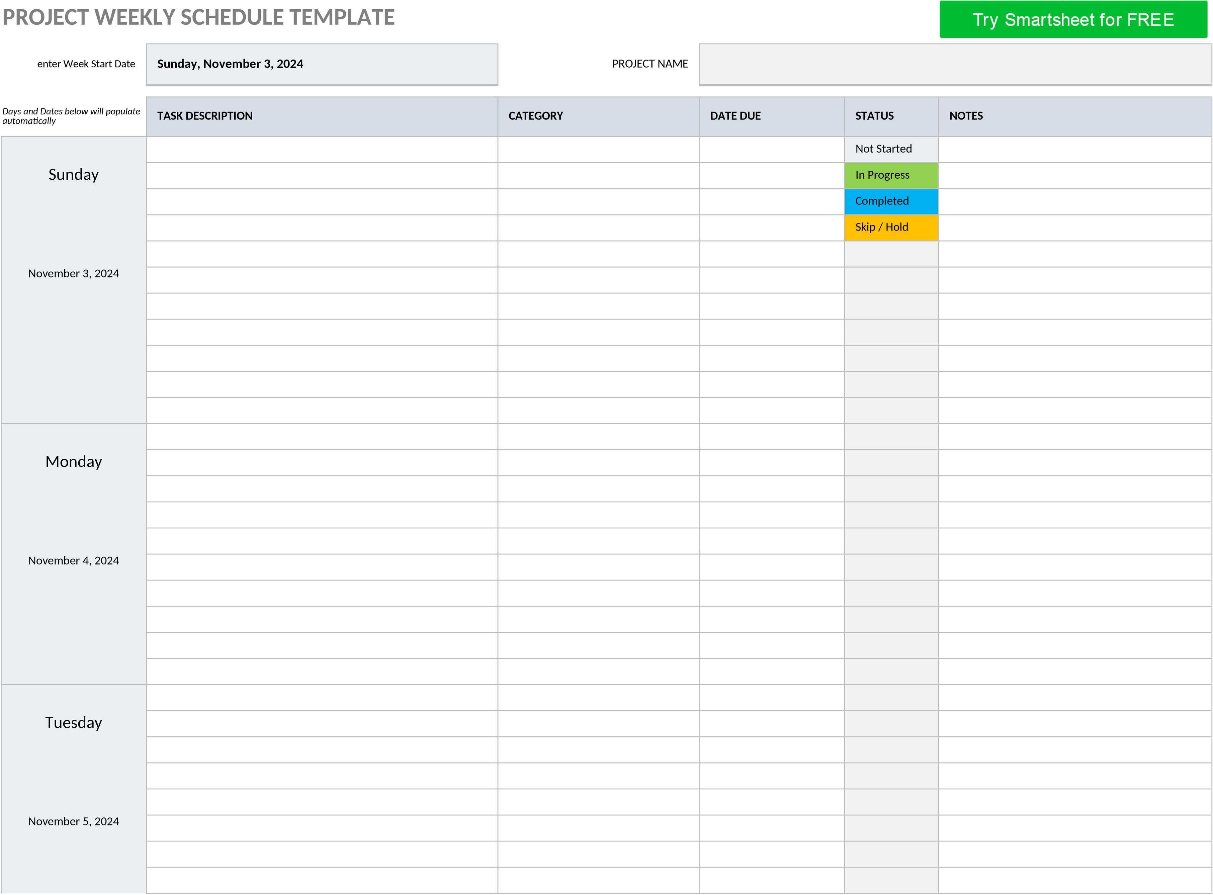Select the Monday day label

74,462
